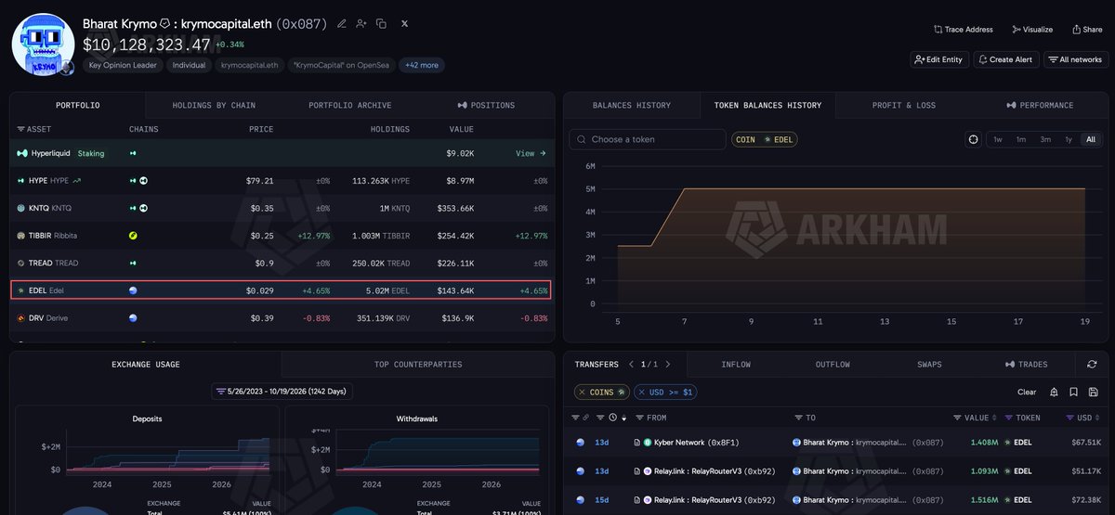Click the Visualize button

(1031, 30)
